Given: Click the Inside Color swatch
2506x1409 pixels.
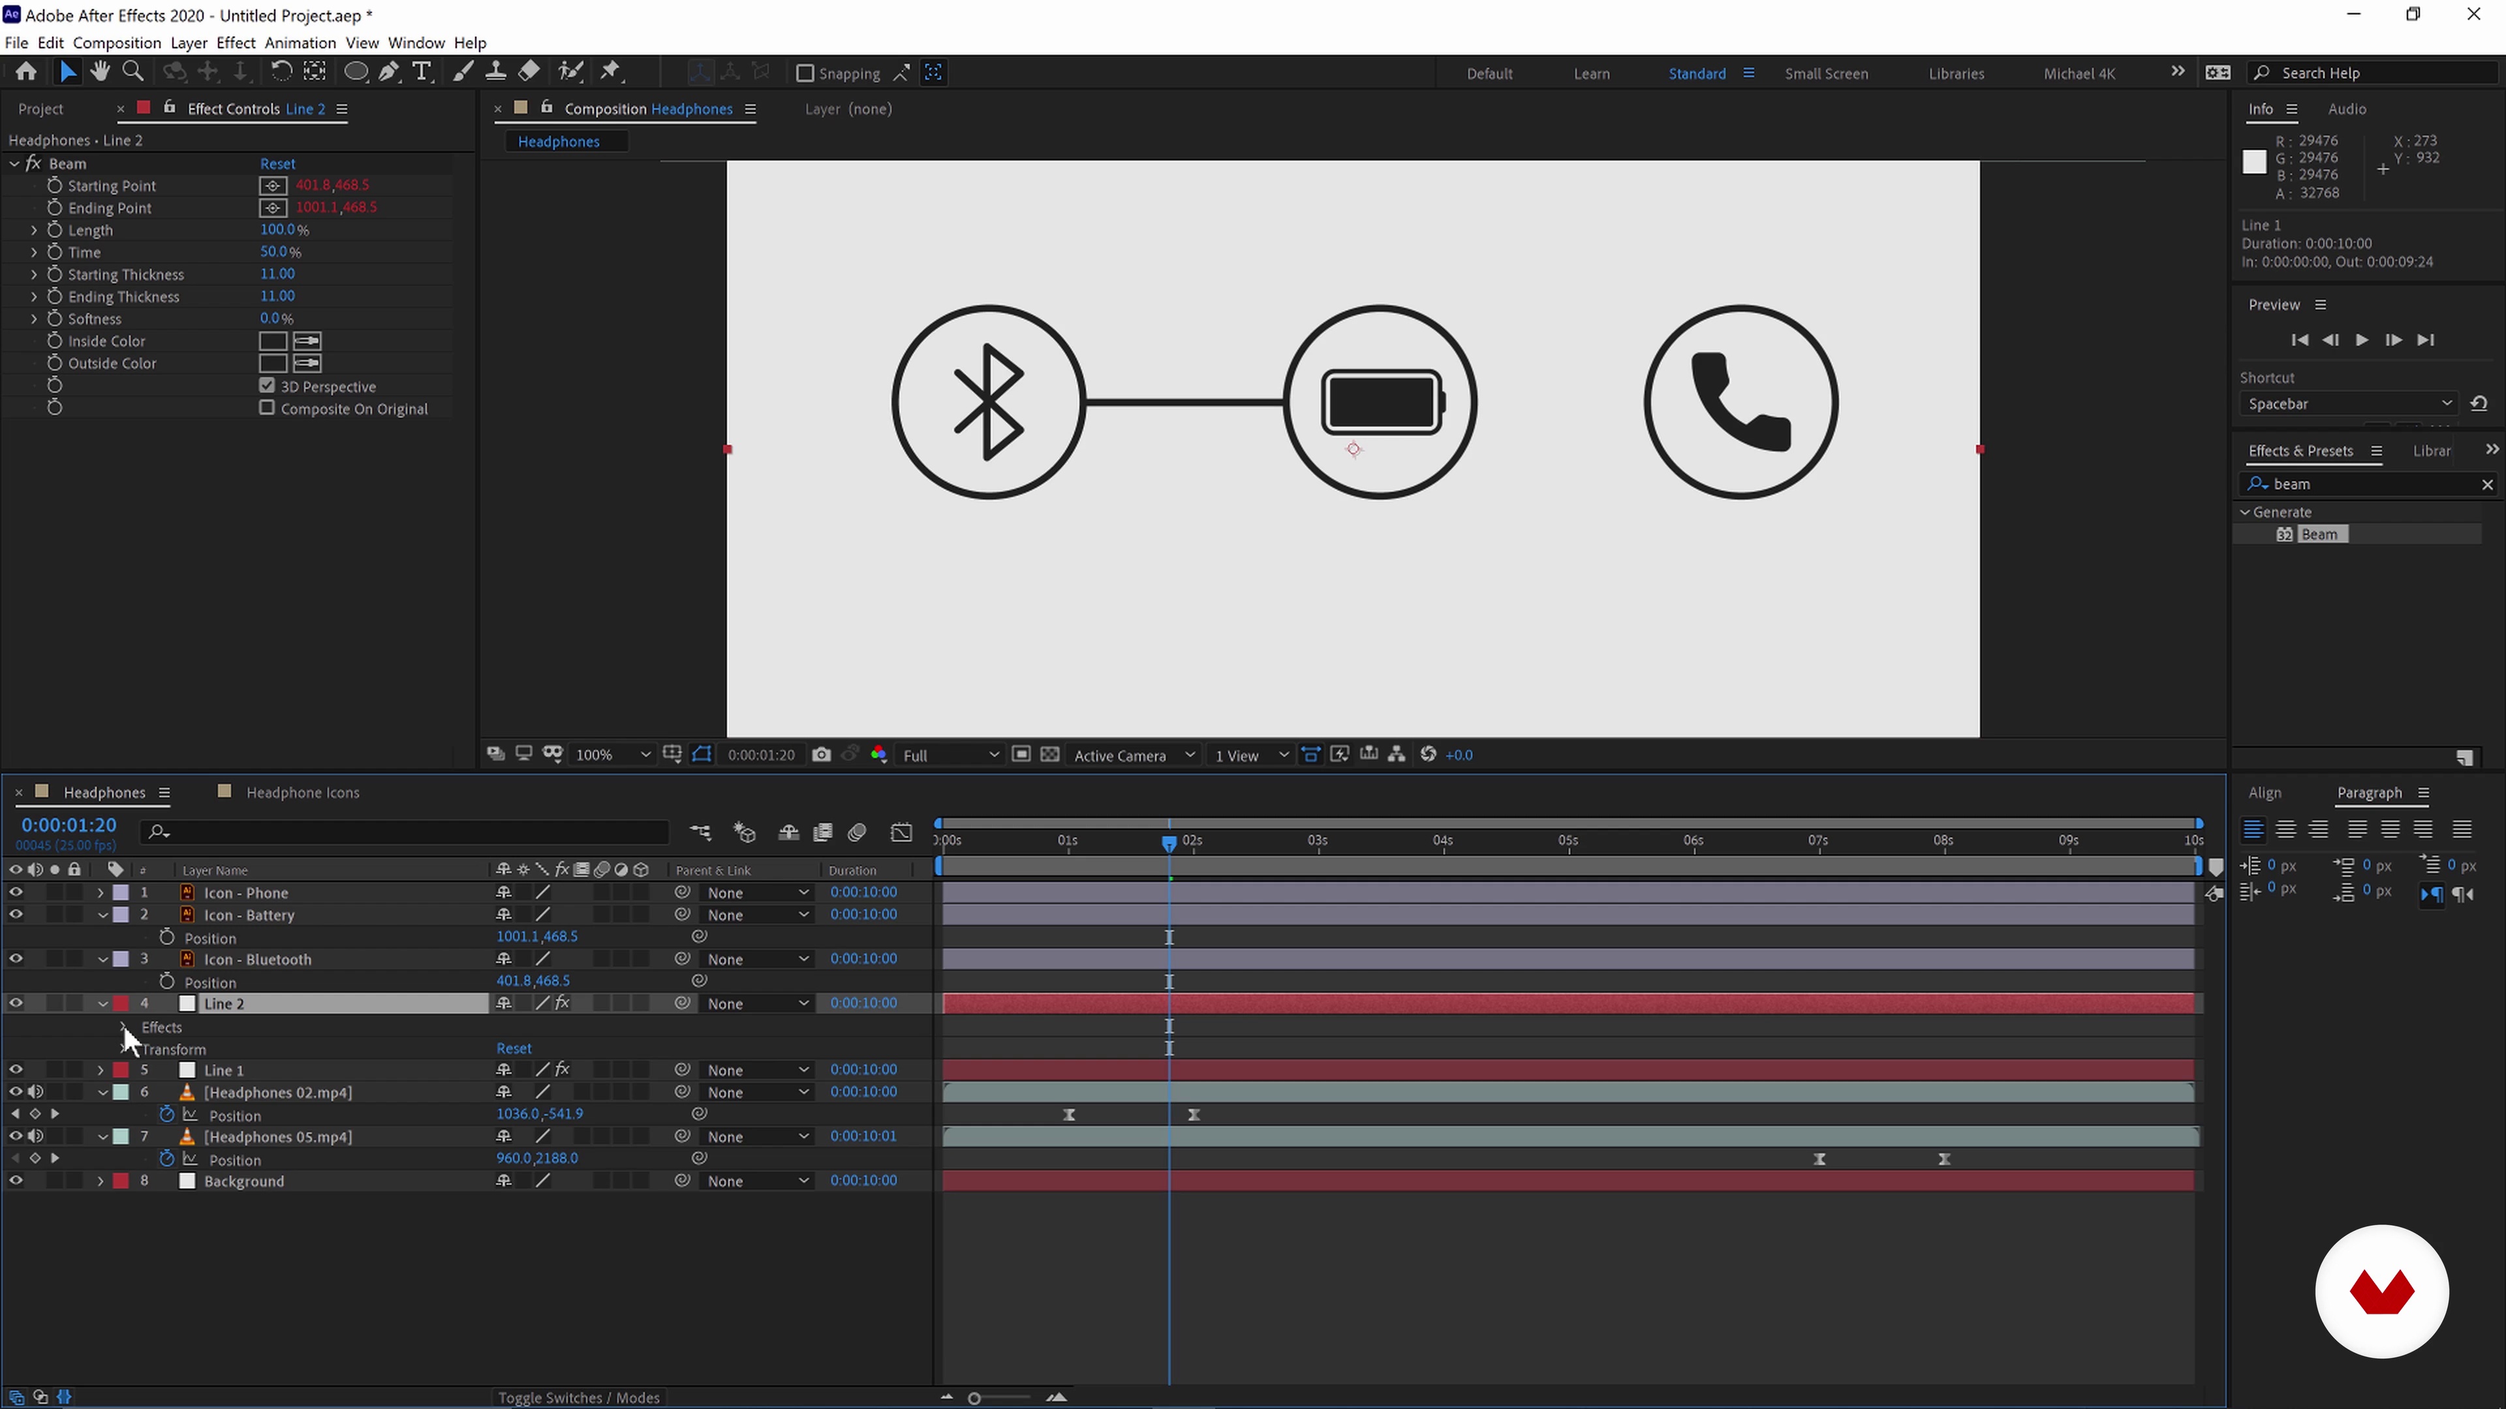Looking at the screenshot, I should [273, 341].
